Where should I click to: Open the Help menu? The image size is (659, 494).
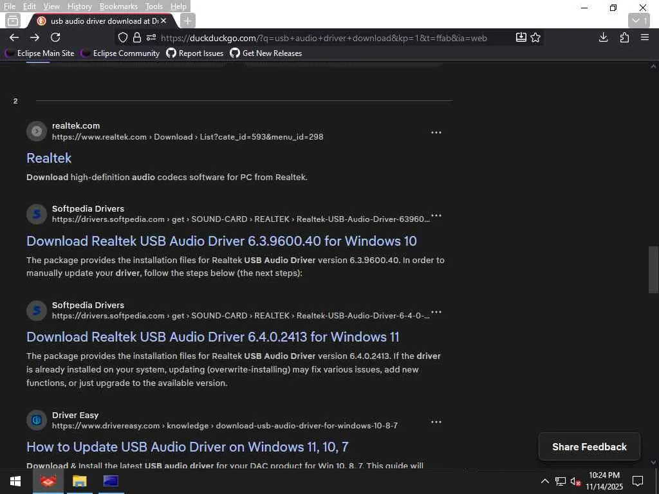pos(178,6)
